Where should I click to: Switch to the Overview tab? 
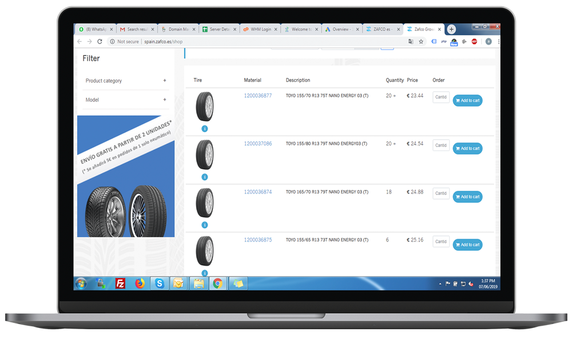pyautogui.click(x=341, y=29)
